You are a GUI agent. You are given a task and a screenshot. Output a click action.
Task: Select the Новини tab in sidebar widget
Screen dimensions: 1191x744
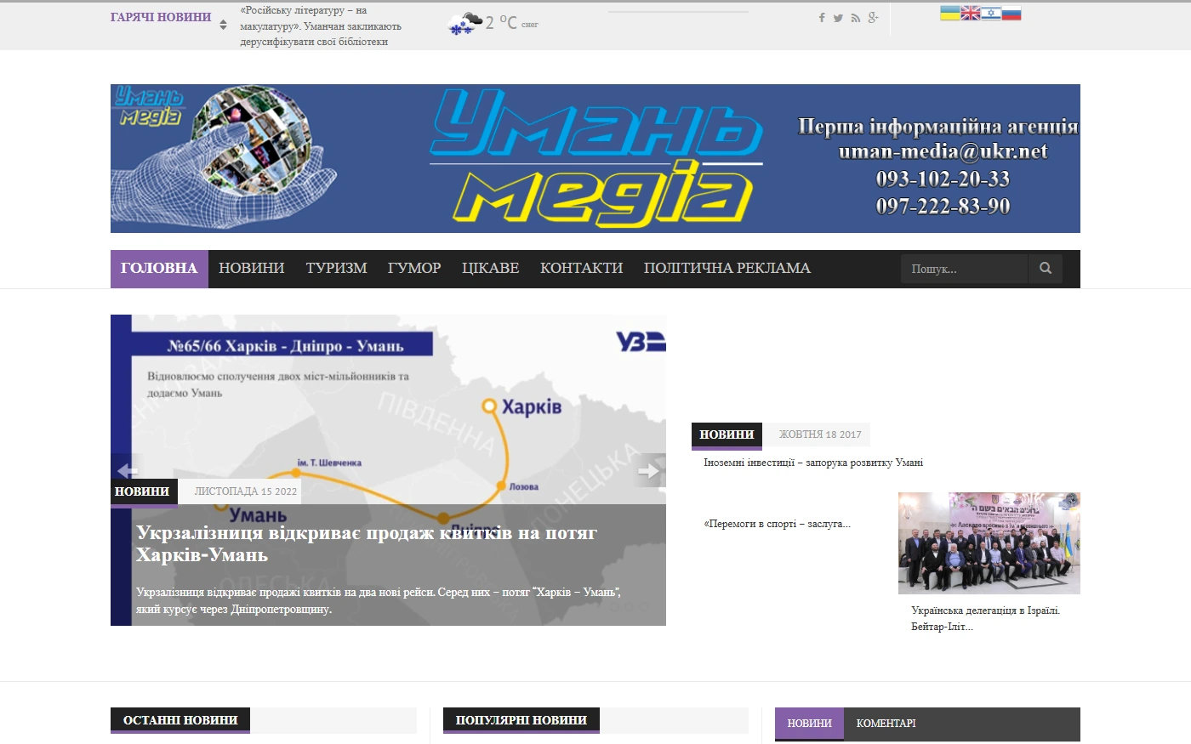pos(809,724)
